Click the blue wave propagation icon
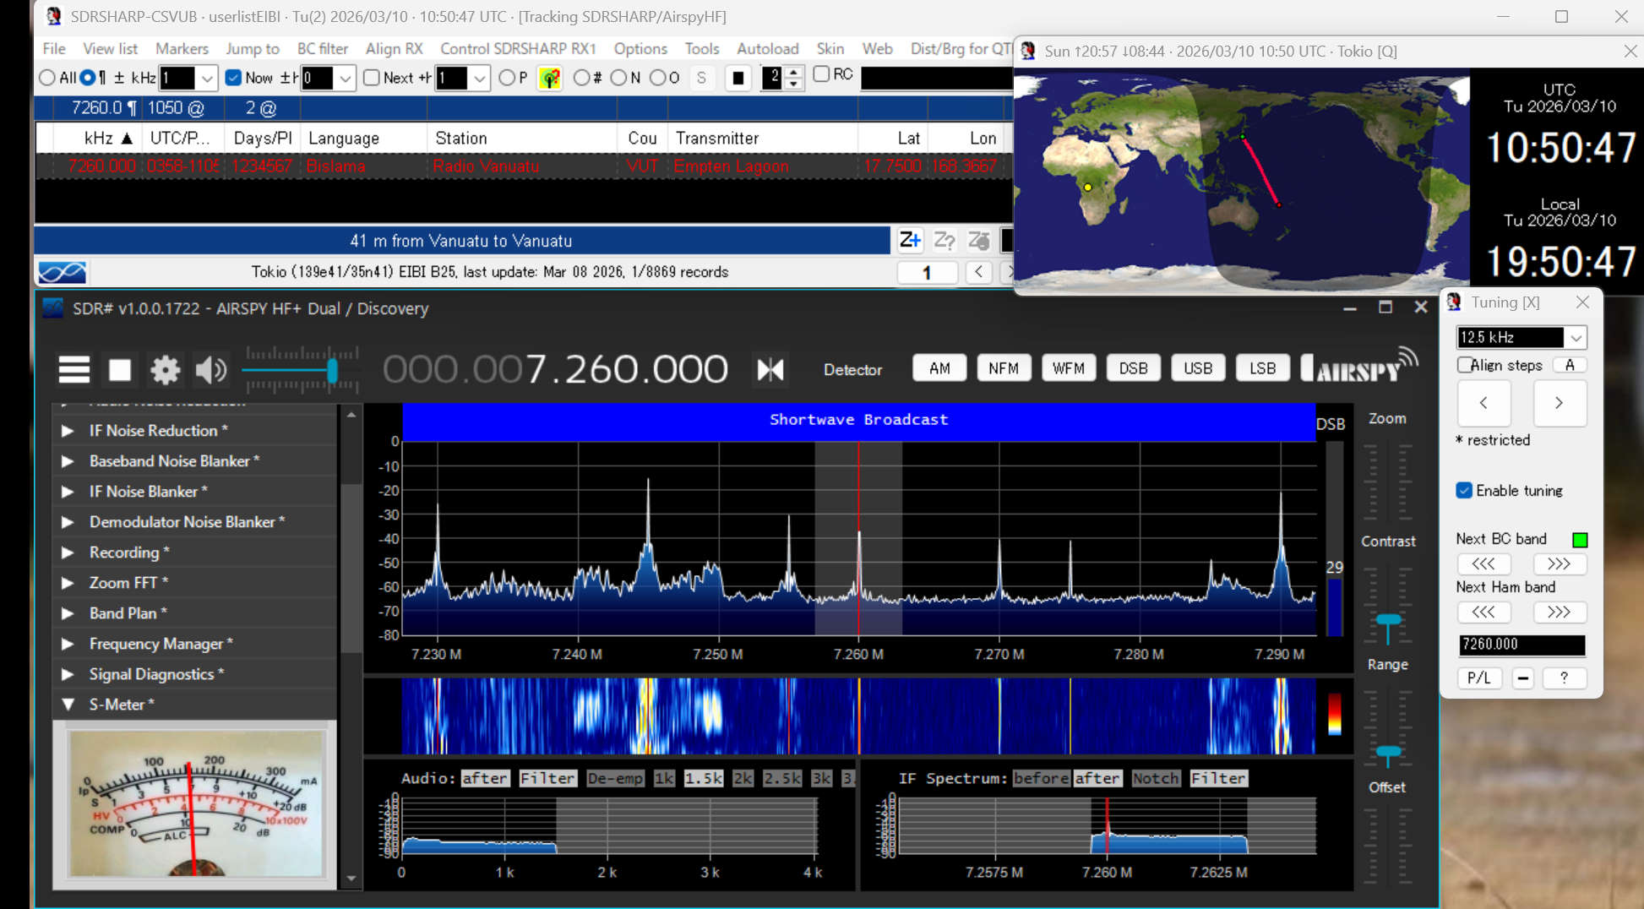The image size is (1644, 909). coord(62,272)
